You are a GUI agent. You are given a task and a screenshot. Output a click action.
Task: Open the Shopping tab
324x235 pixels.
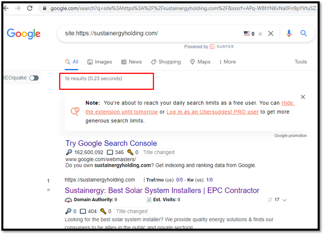166,62
